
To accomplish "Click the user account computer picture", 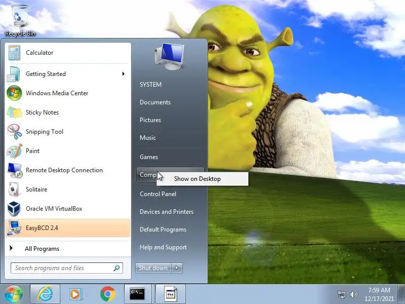I will [x=170, y=56].
